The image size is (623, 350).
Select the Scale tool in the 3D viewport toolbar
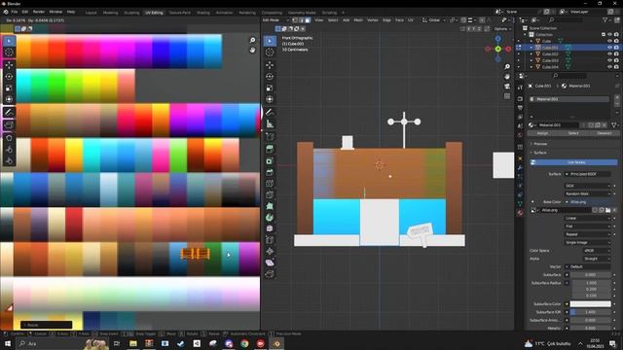click(x=270, y=87)
